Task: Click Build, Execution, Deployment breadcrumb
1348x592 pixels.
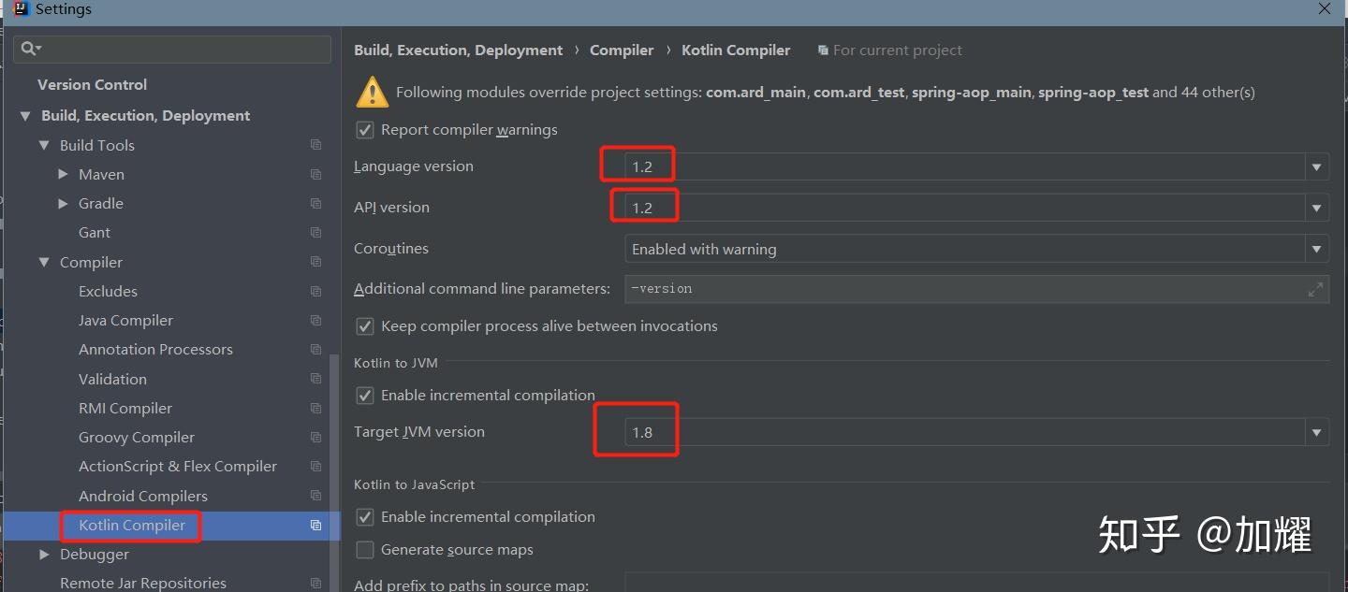Action: pyautogui.click(x=459, y=51)
